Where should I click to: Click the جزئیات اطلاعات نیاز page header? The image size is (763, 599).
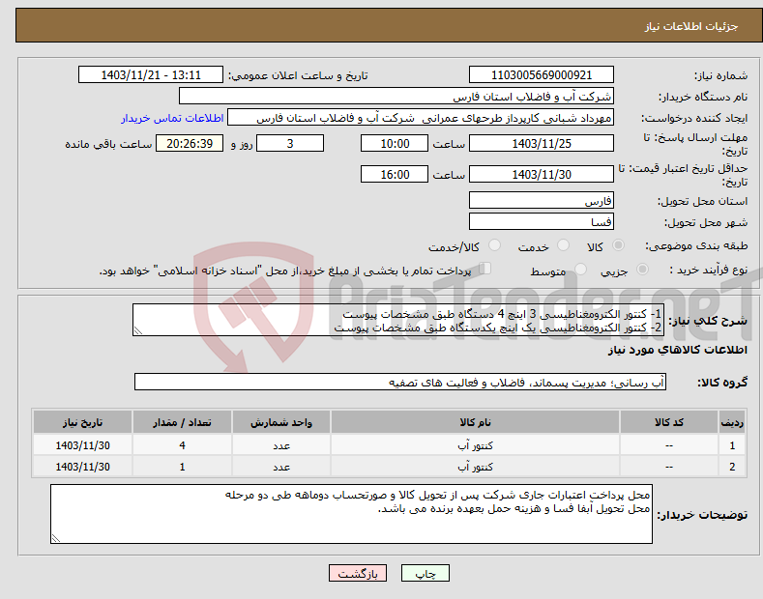(x=691, y=26)
